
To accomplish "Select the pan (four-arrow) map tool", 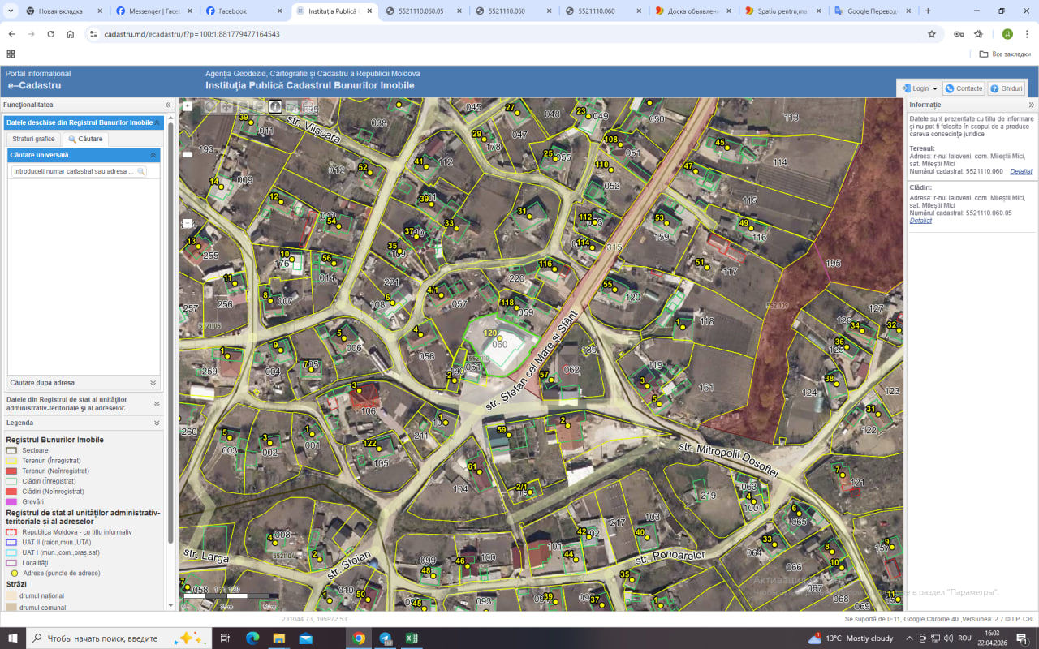I will pos(226,106).
